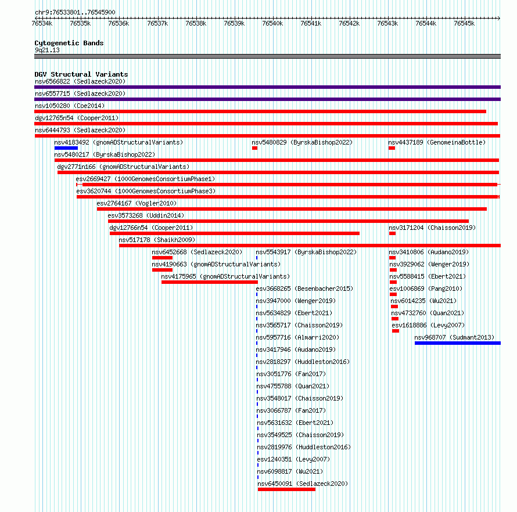Click the blue bar under nsv4183492
Viewport: 517px width, 512px height.
coord(66,148)
